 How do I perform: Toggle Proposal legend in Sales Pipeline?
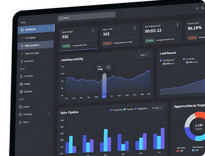click(x=128, y=109)
